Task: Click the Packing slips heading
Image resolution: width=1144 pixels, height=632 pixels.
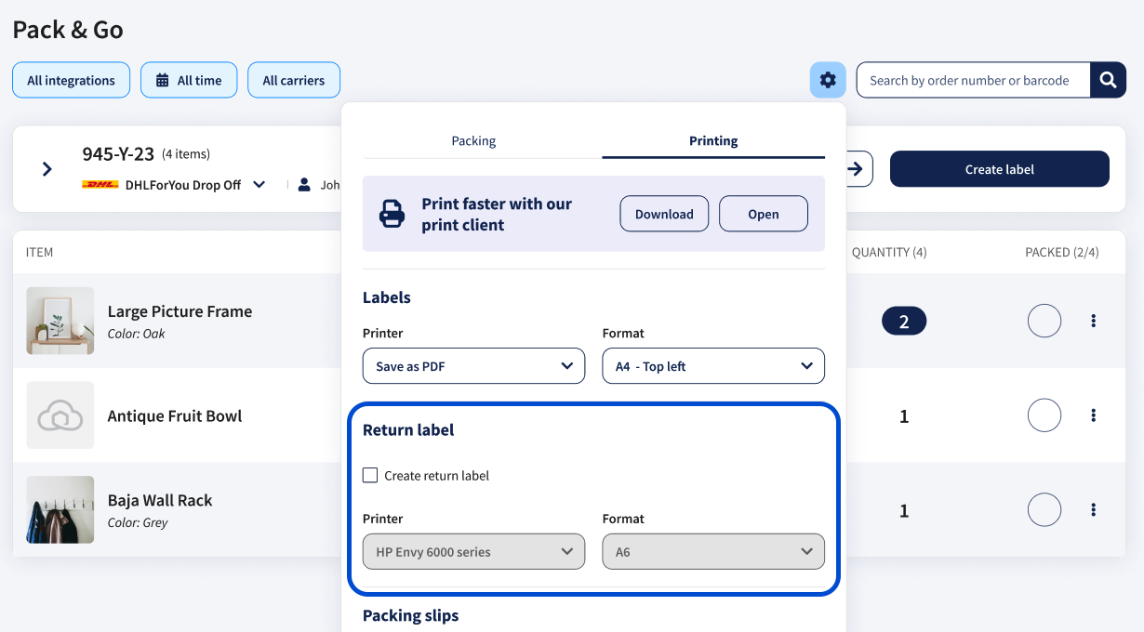Action: (410, 615)
